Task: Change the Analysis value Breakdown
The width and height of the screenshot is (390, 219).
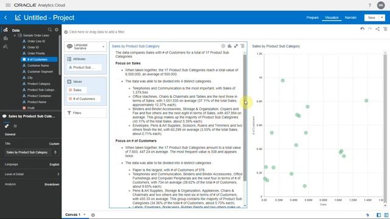Action: (x=52, y=184)
